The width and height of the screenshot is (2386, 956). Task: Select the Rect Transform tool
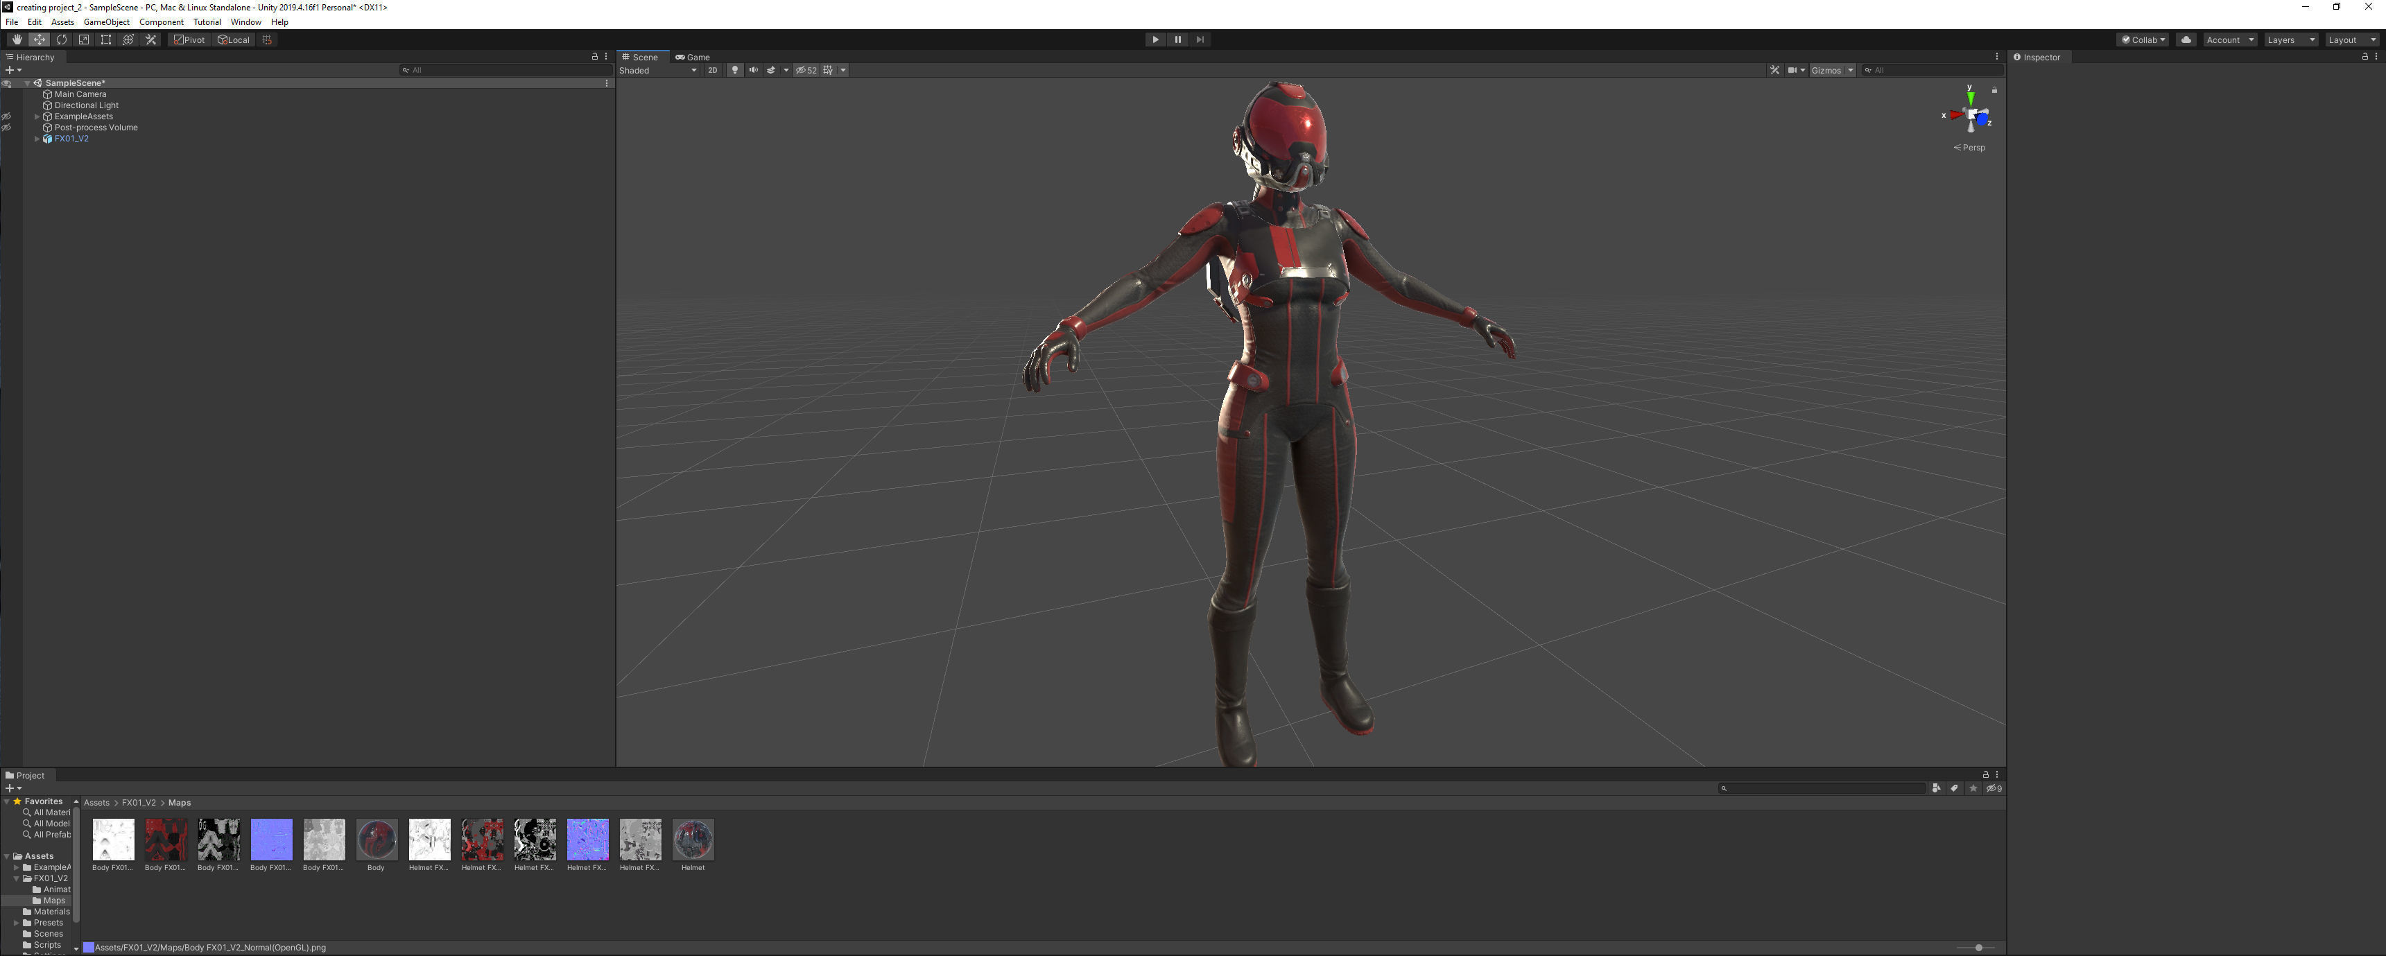[105, 40]
